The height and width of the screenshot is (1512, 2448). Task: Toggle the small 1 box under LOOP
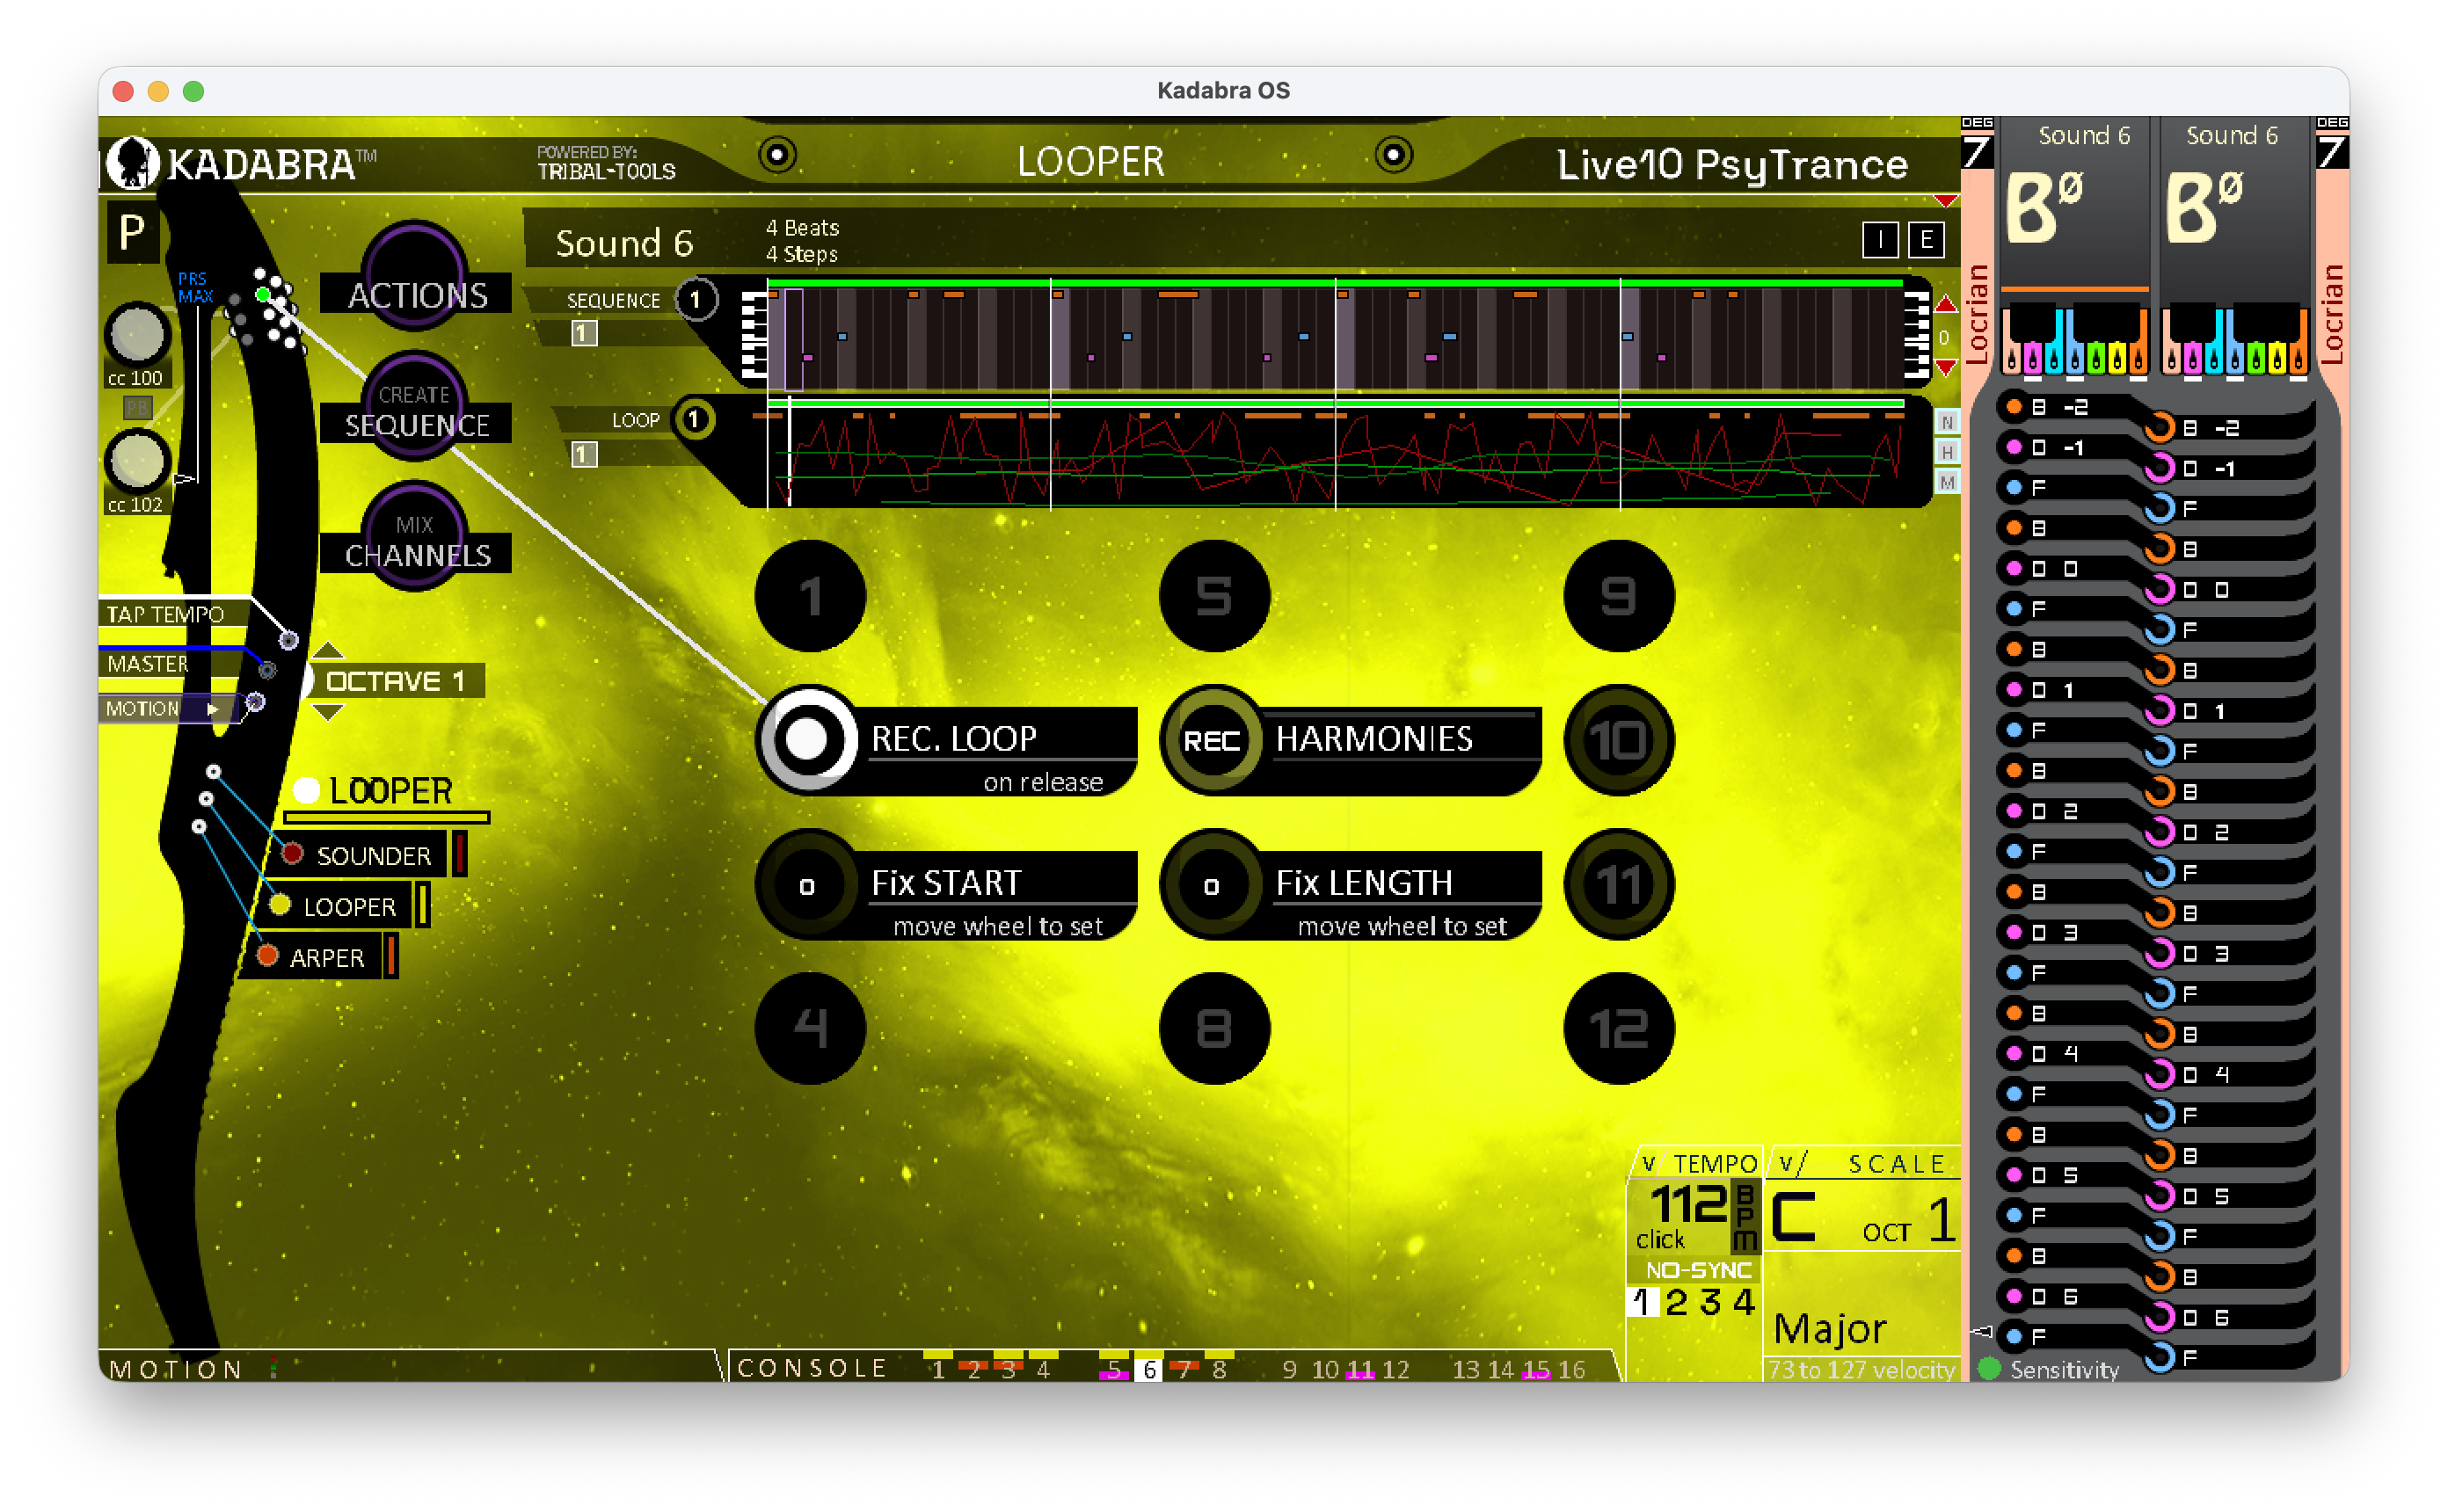point(584,455)
